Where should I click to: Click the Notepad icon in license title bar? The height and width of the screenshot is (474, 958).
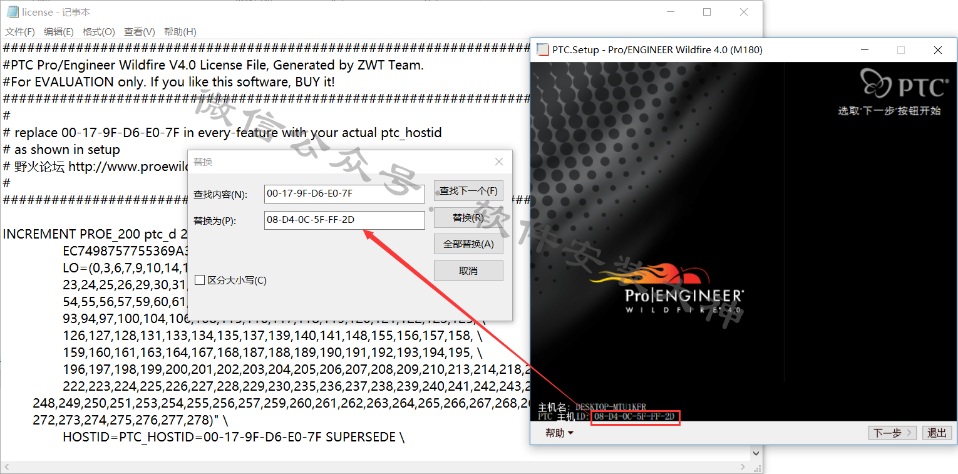[x=12, y=12]
